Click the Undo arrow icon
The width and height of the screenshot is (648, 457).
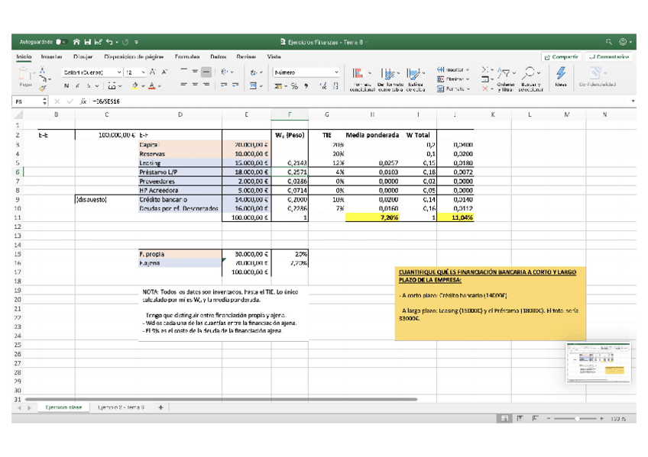point(109,42)
